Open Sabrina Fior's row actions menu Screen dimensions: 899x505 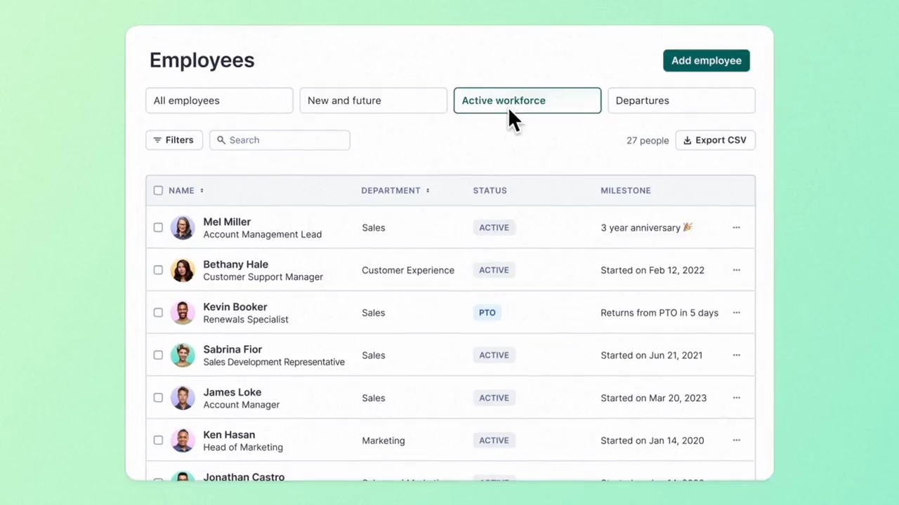[736, 355]
